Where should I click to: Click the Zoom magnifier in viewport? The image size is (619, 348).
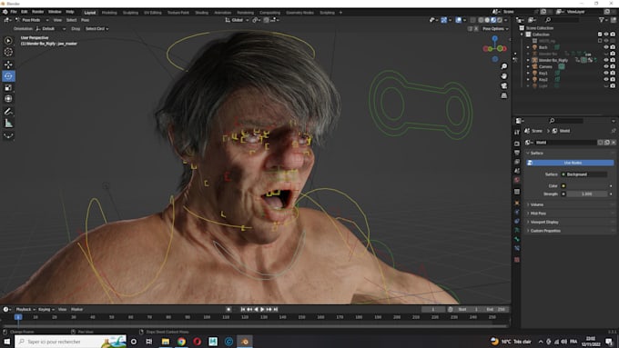tap(504, 66)
